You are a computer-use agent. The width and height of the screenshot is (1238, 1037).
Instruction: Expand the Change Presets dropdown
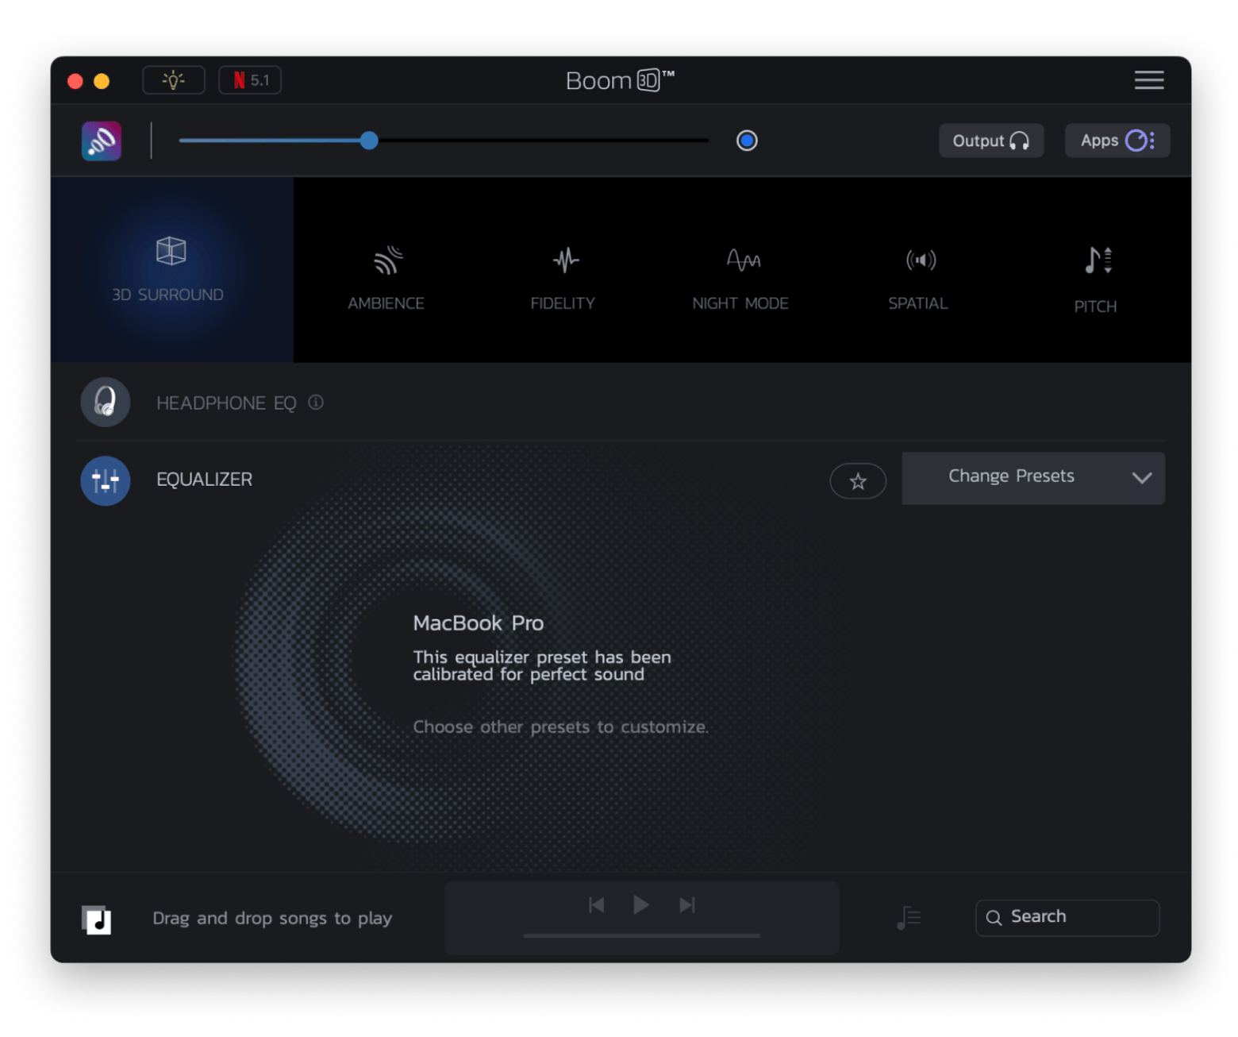click(1033, 478)
